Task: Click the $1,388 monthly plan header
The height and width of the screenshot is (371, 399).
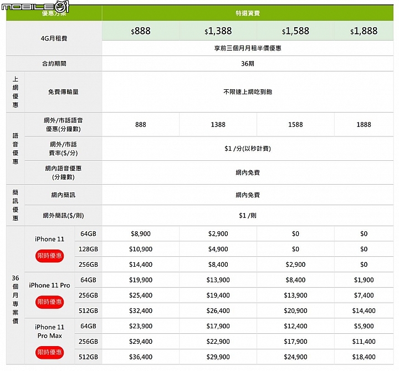Action: [218, 31]
